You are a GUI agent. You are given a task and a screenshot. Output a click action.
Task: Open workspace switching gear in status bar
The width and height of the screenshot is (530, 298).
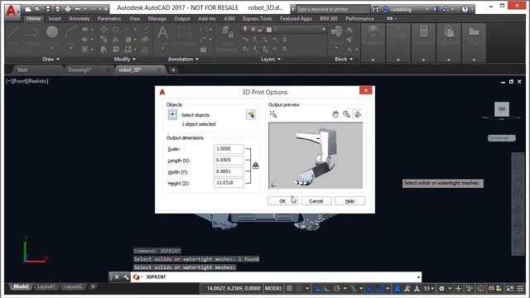click(x=441, y=289)
